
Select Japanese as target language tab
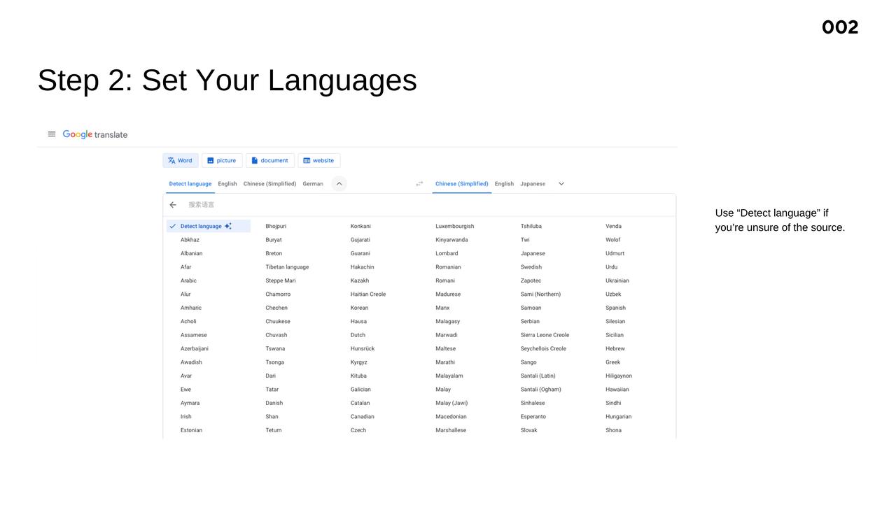(533, 184)
